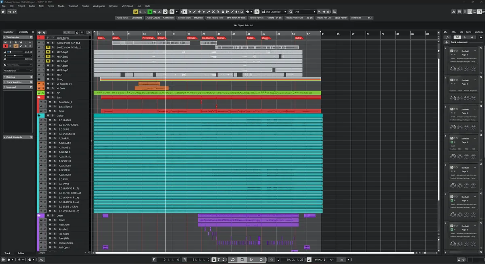Open the No Extension dropdown in Inspector
The image size is (485, 264).
tap(18, 71)
